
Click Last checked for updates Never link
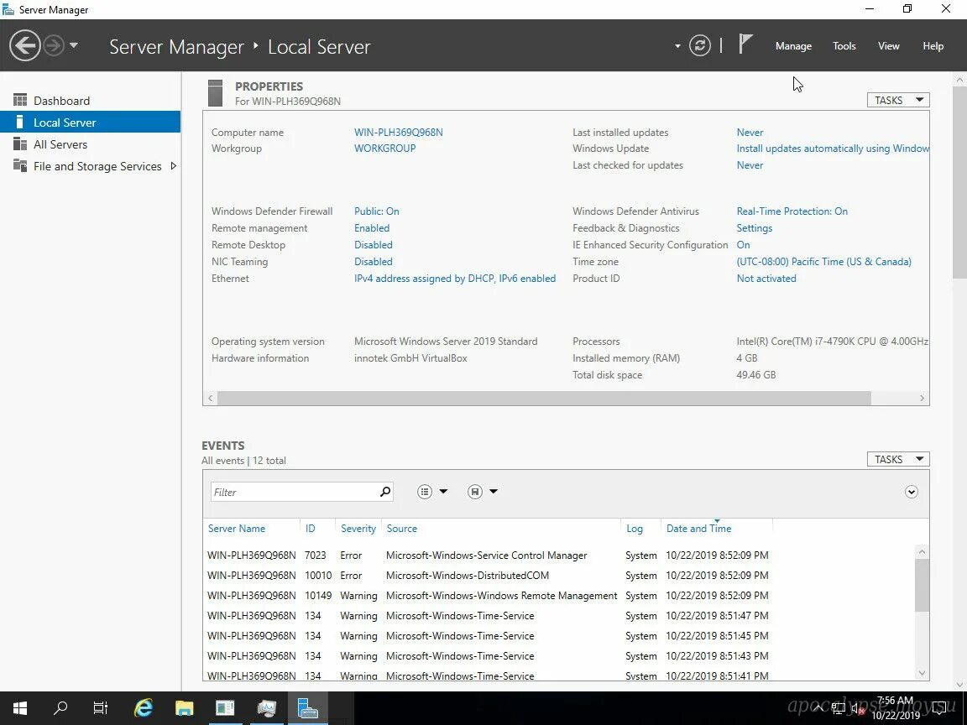coord(750,165)
